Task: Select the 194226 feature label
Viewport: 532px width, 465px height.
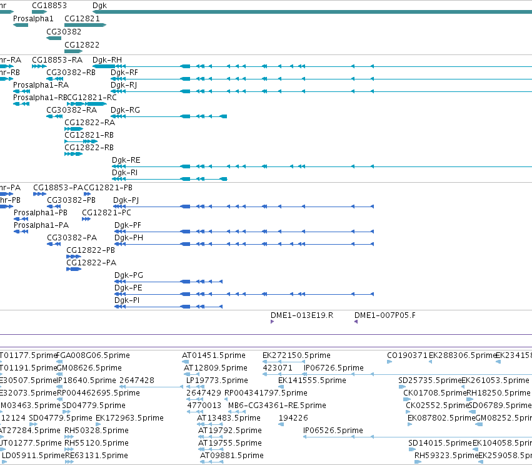Action: [x=293, y=418]
